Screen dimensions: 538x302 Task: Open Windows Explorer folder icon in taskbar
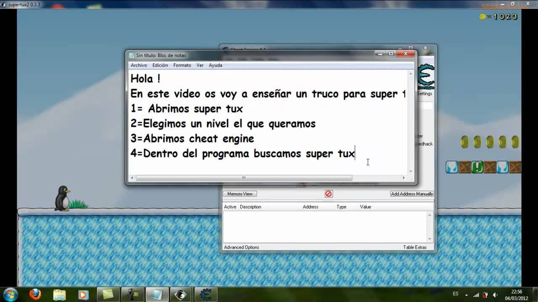(x=59, y=294)
